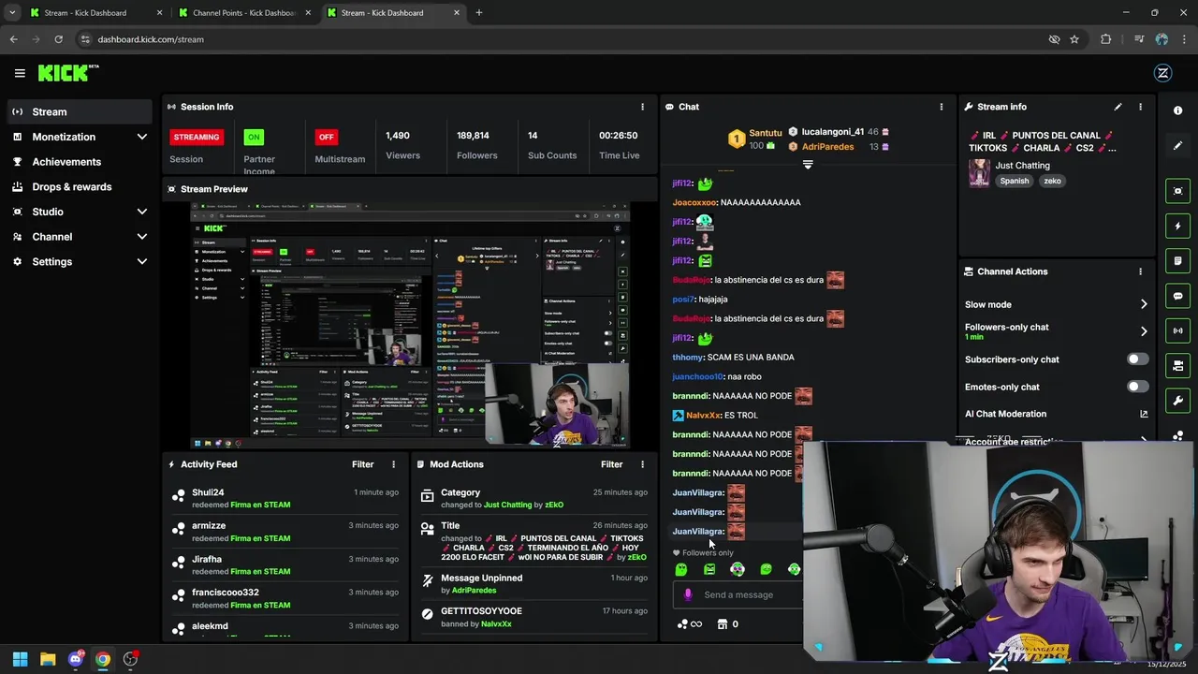1198x674 pixels.
Task: Click the pencil icon in right toolbar
Action: (1177, 146)
